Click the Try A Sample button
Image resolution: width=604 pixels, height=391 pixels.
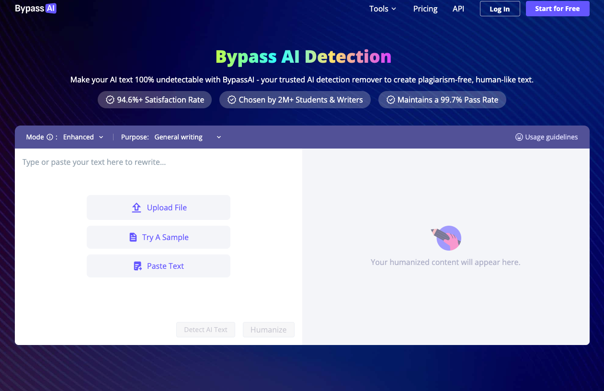tap(159, 237)
